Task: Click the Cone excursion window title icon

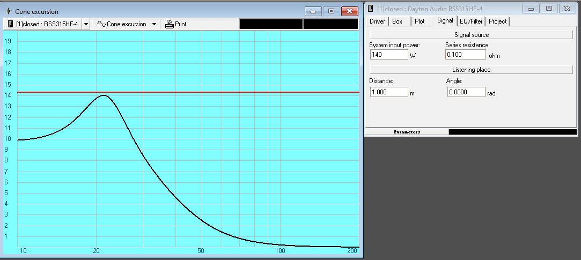Action: (8, 11)
